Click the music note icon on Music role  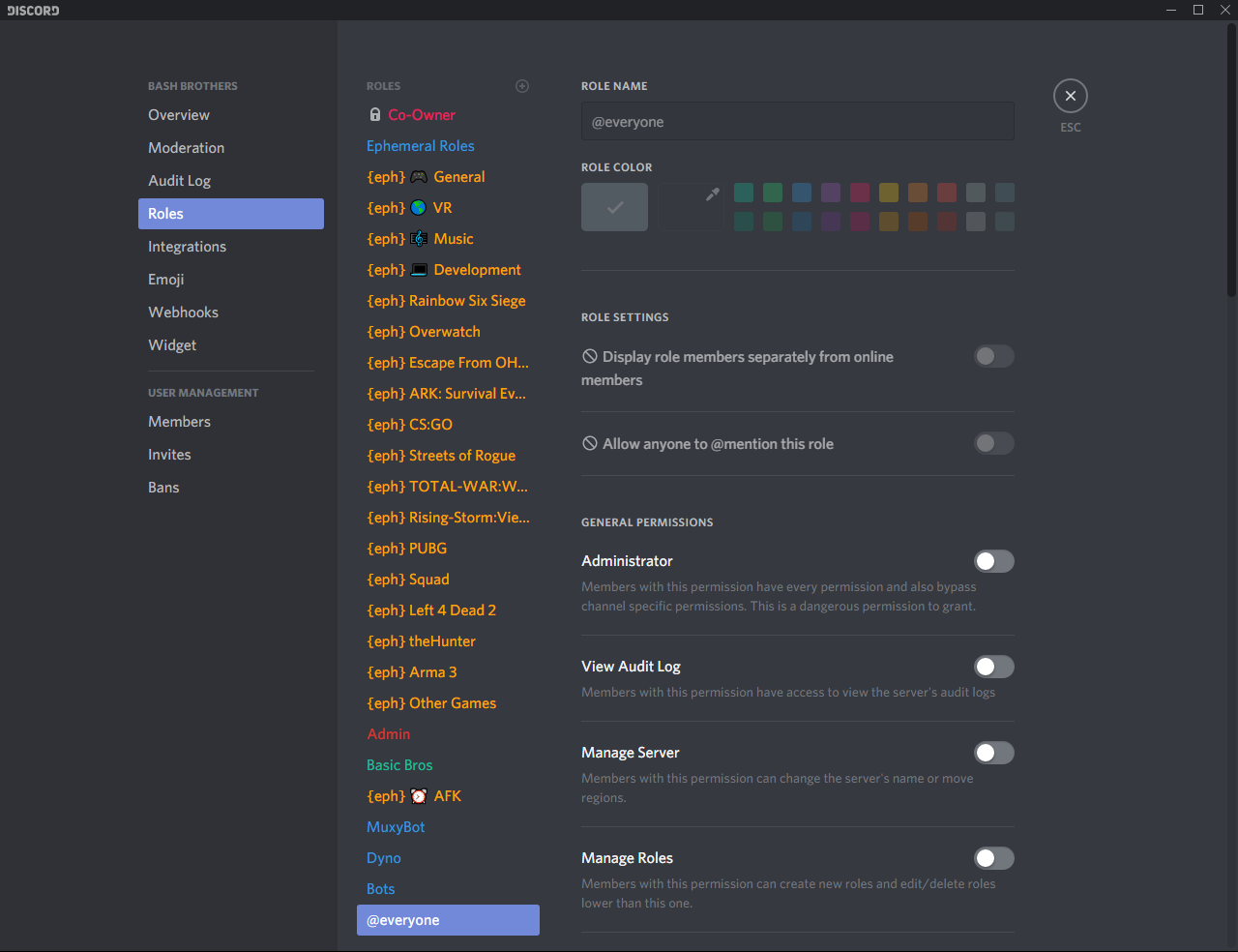pos(419,239)
